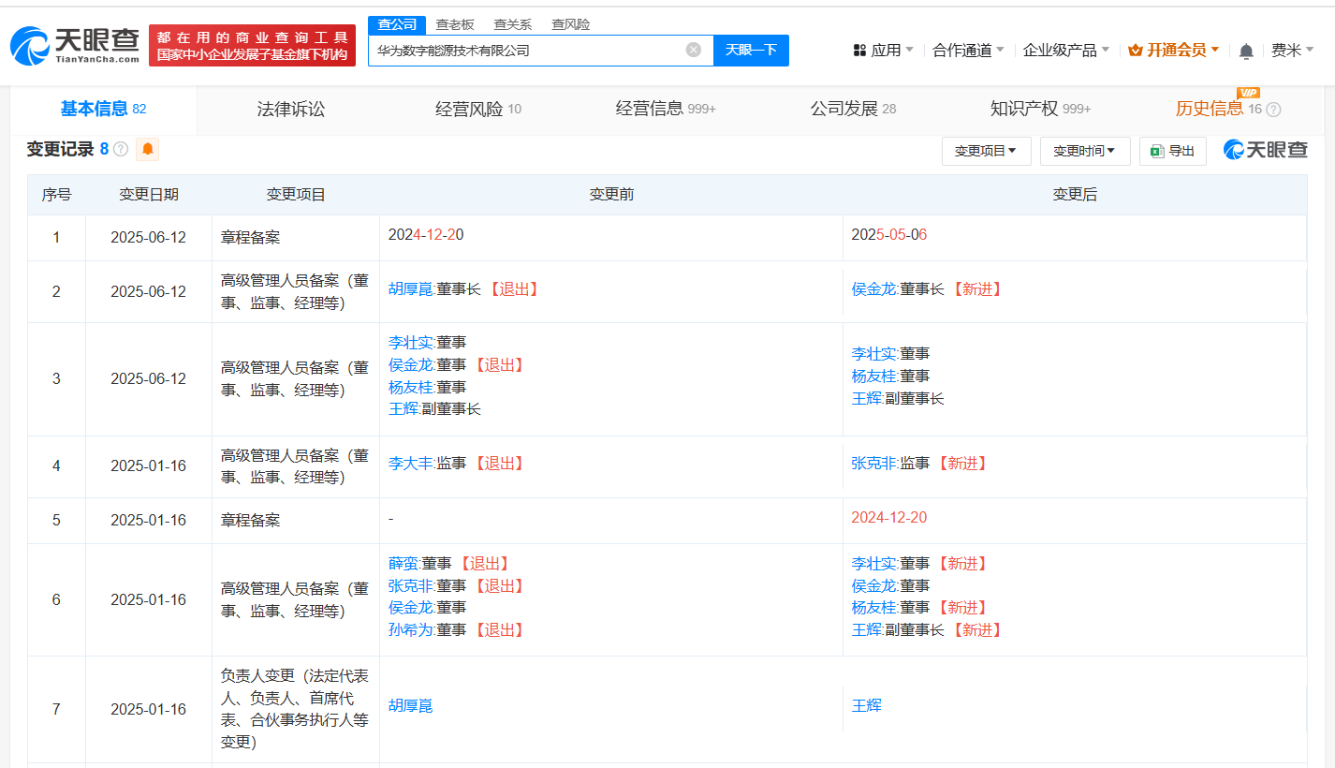
Task: Expand the 变更时间 filter dropdown
Action: pyautogui.click(x=1084, y=151)
